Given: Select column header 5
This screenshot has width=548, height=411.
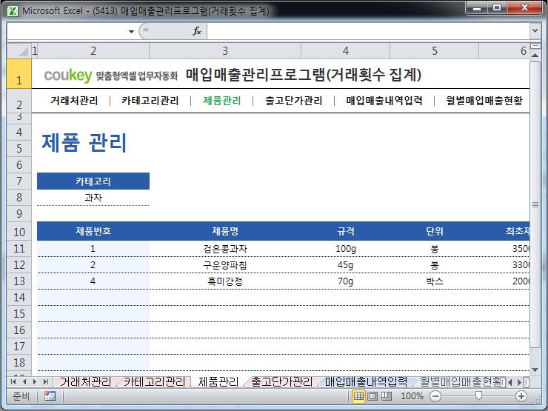Looking at the screenshot, I should tap(435, 51).
